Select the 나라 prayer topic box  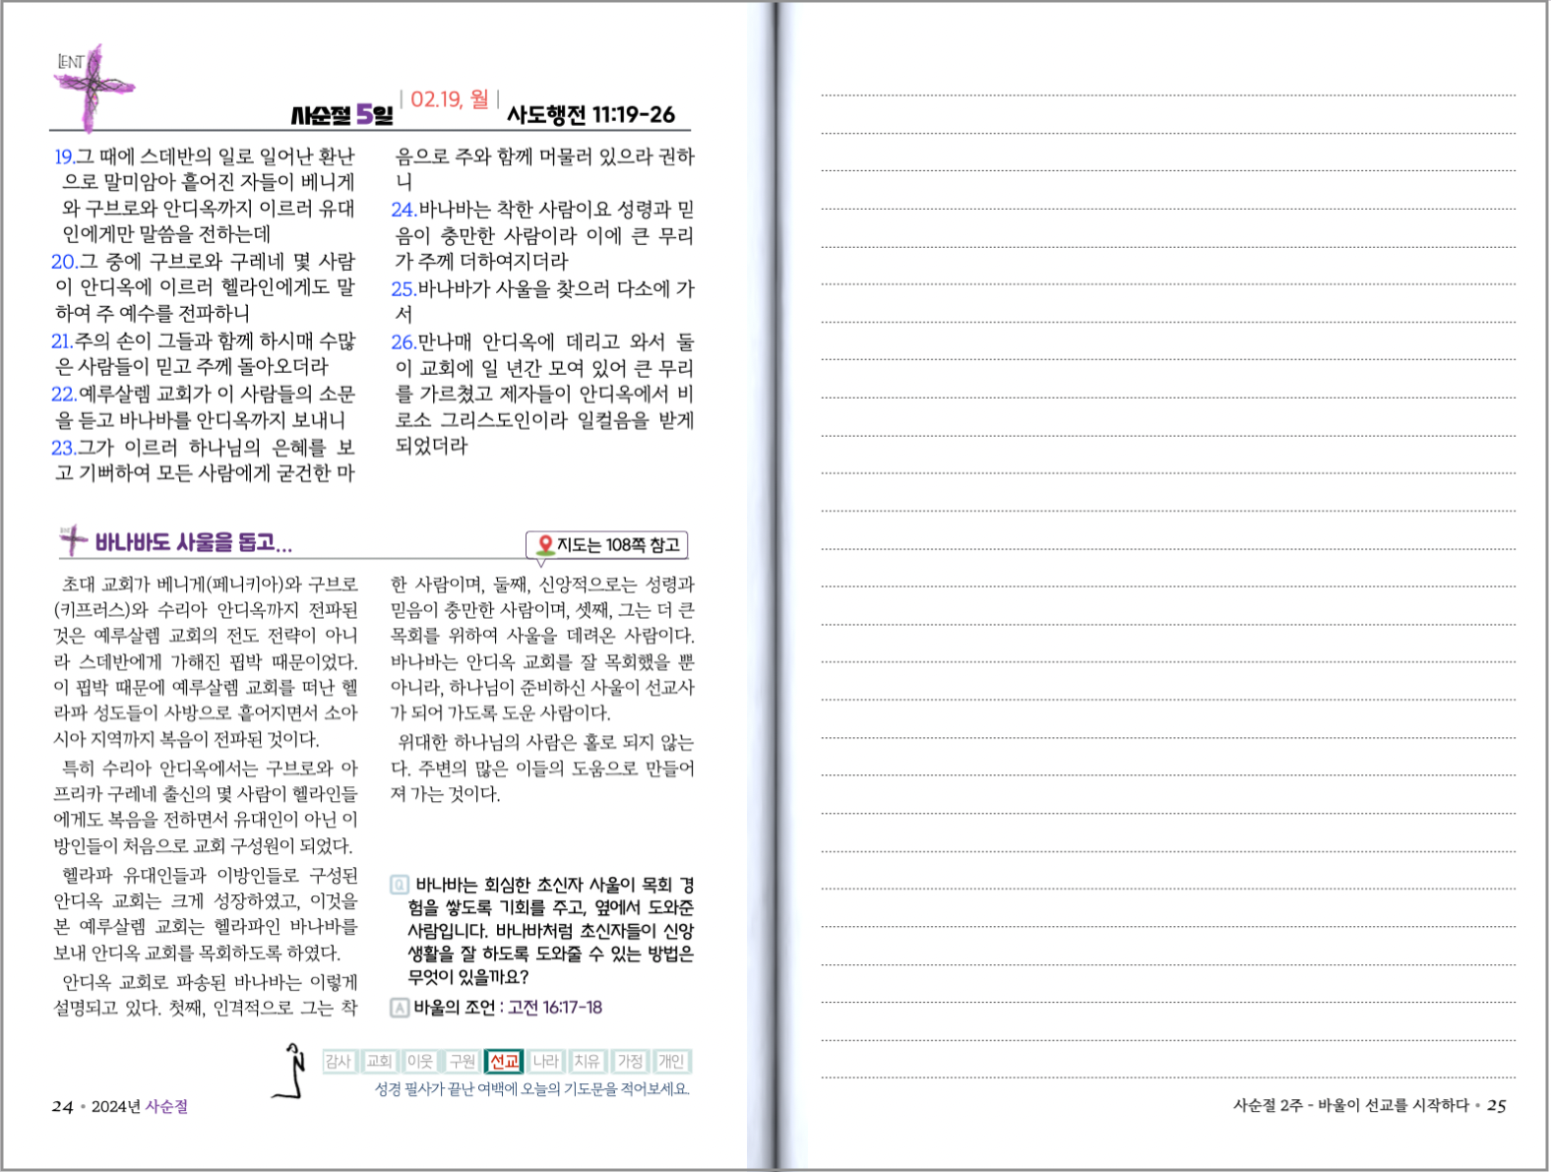[x=545, y=1061]
